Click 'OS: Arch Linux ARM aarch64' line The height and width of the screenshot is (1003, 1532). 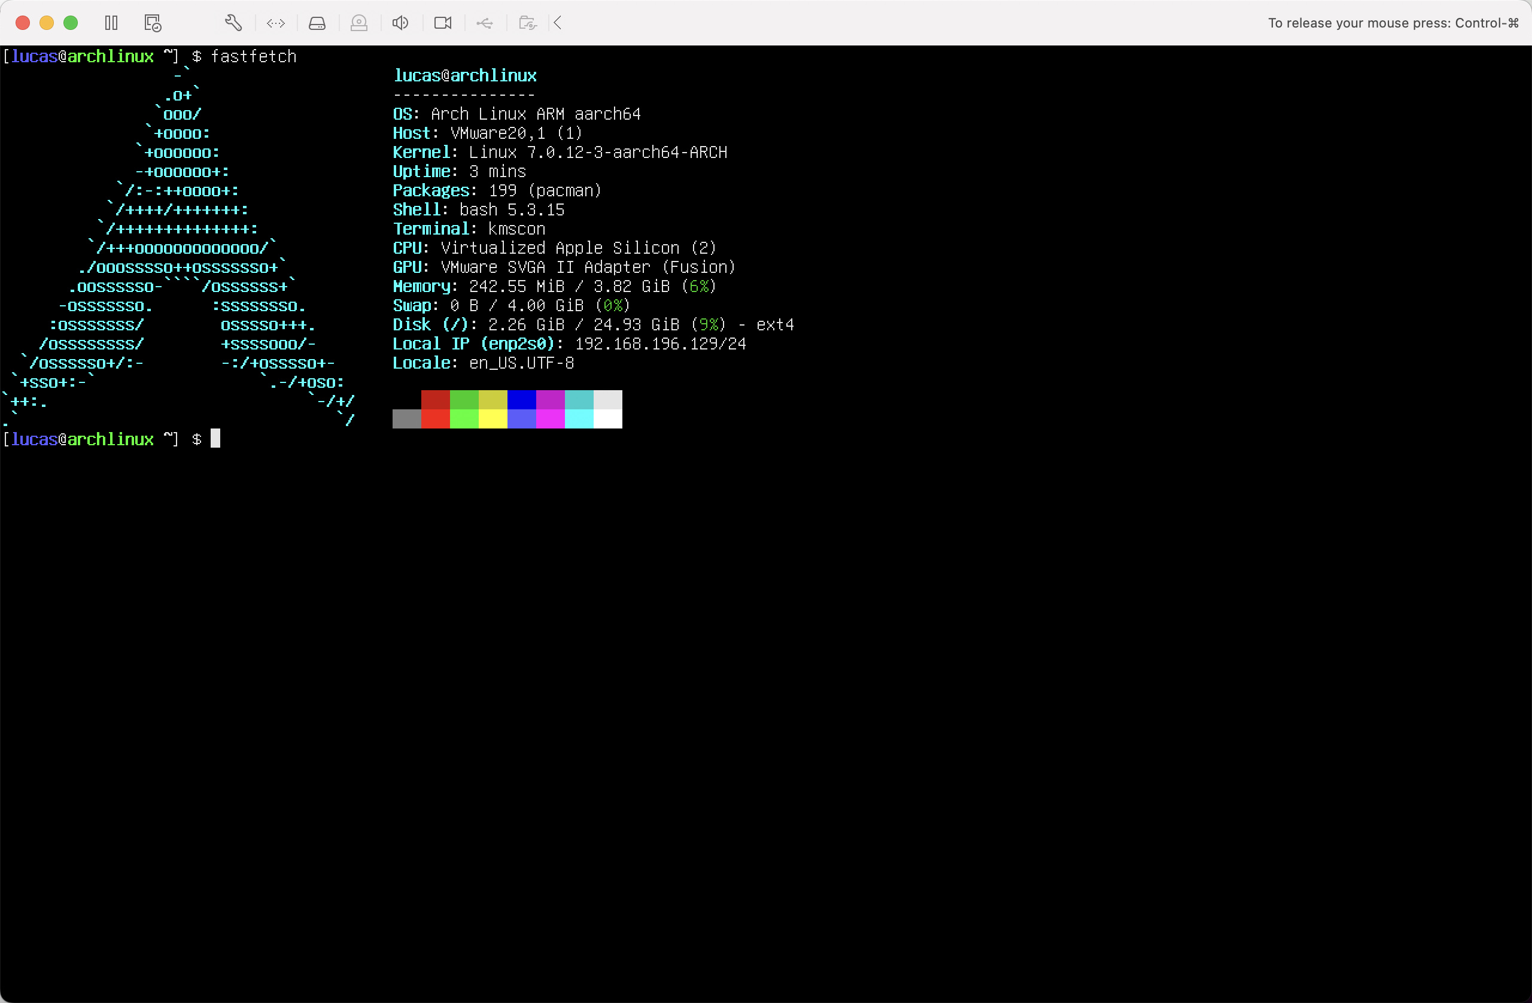[x=517, y=114]
